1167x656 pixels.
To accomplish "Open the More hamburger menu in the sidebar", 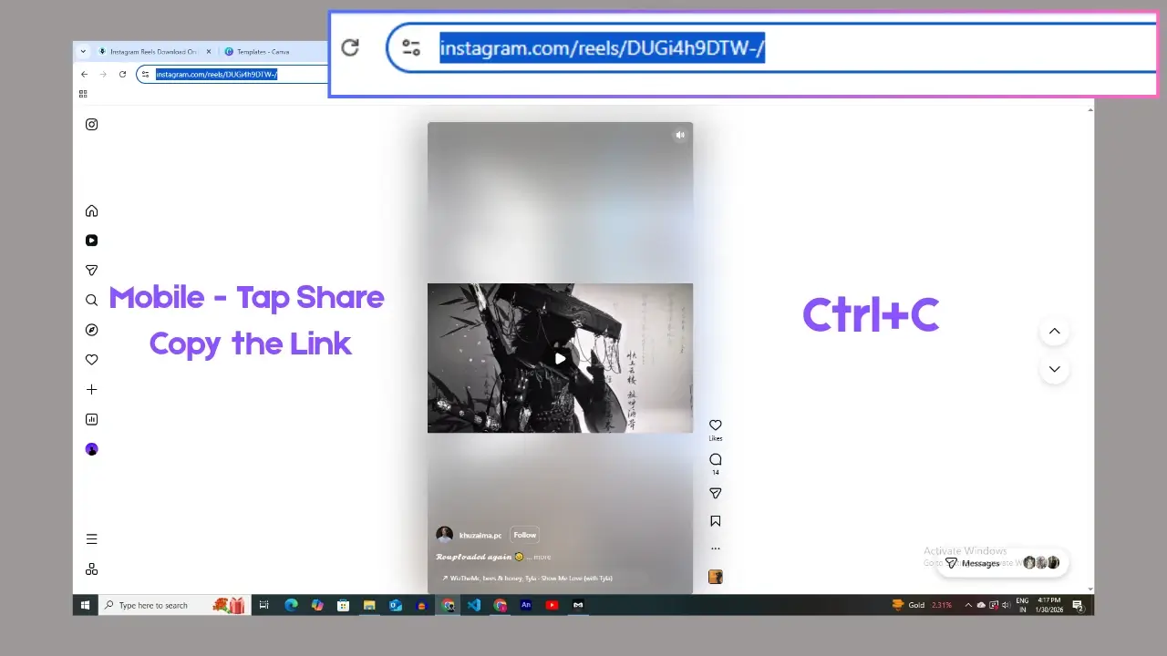I will [91, 539].
